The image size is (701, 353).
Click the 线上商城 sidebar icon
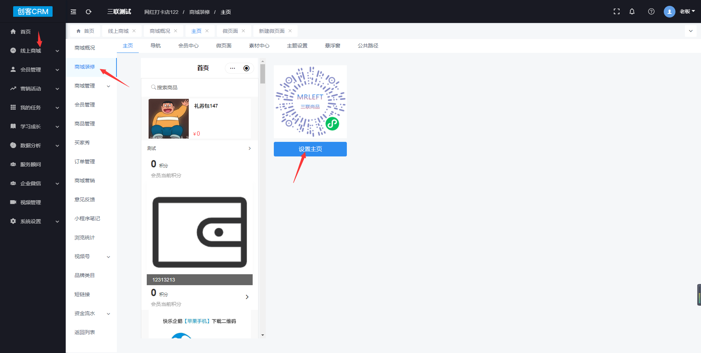pyautogui.click(x=13, y=51)
